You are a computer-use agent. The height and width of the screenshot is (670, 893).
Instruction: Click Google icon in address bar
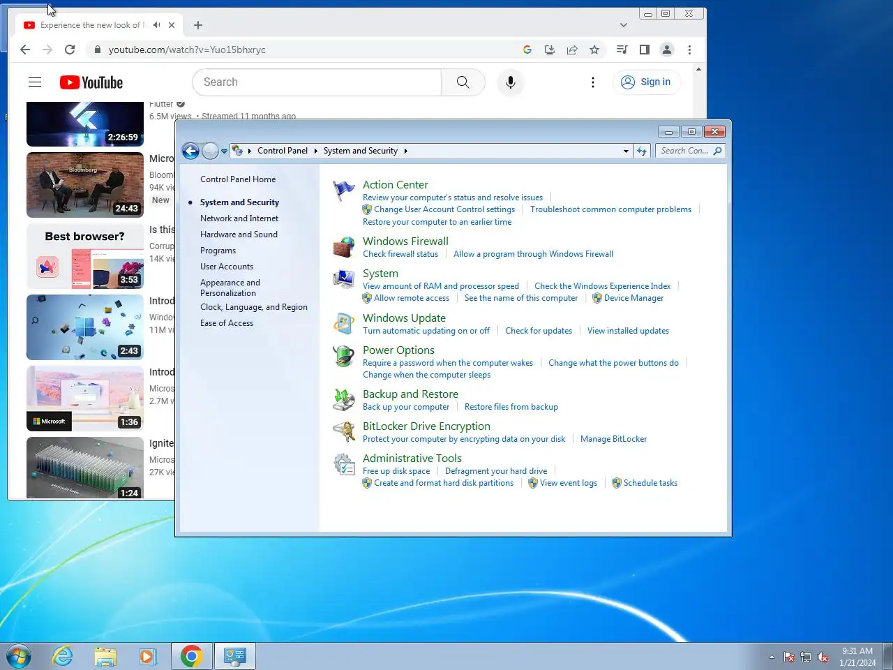click(x=527, y=50)
